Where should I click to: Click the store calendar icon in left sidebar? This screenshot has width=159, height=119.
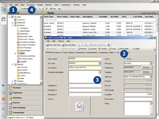pos(3,19)
